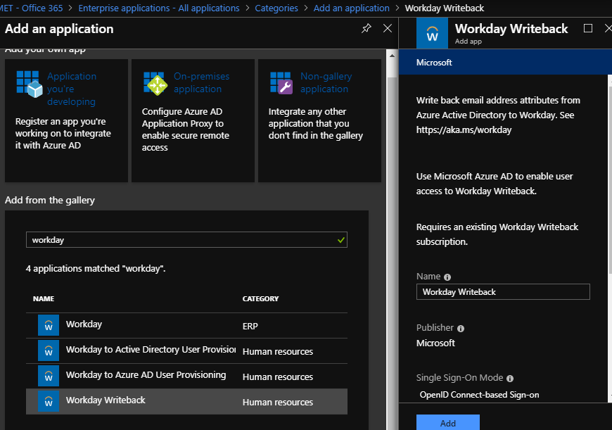
Task: Click the info icon beside the Publisher label
Action: pyautogui.click(x=461, y=329)
